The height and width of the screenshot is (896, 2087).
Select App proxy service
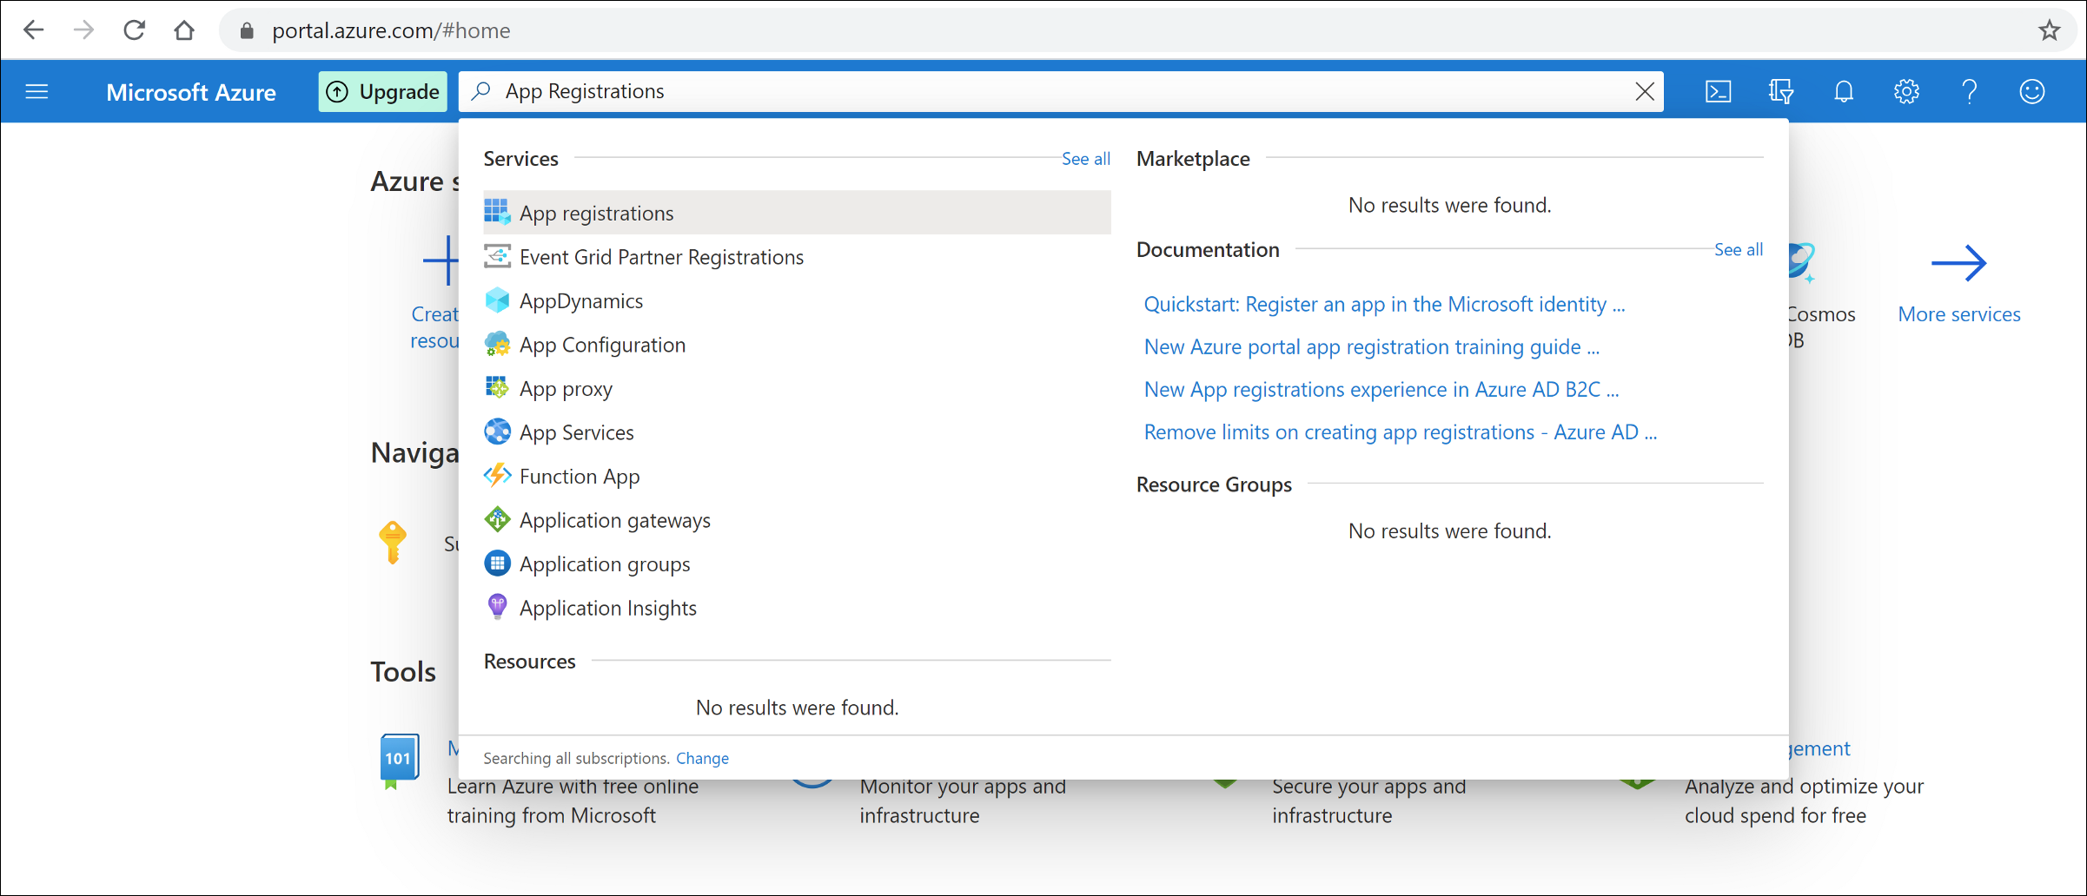point(797,388)
